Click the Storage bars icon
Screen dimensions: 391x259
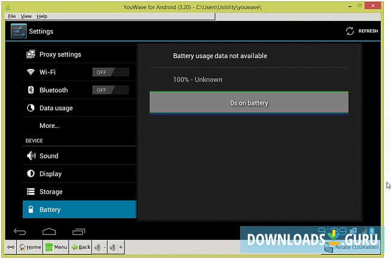pos(31,192)
